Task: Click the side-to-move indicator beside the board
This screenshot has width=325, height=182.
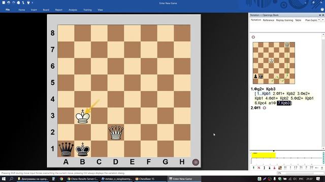Action: point(196,162)
